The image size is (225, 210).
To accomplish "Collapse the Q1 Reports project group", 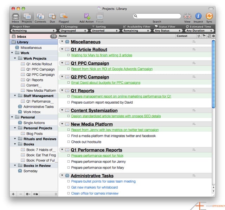I will [x=62, y=90].
